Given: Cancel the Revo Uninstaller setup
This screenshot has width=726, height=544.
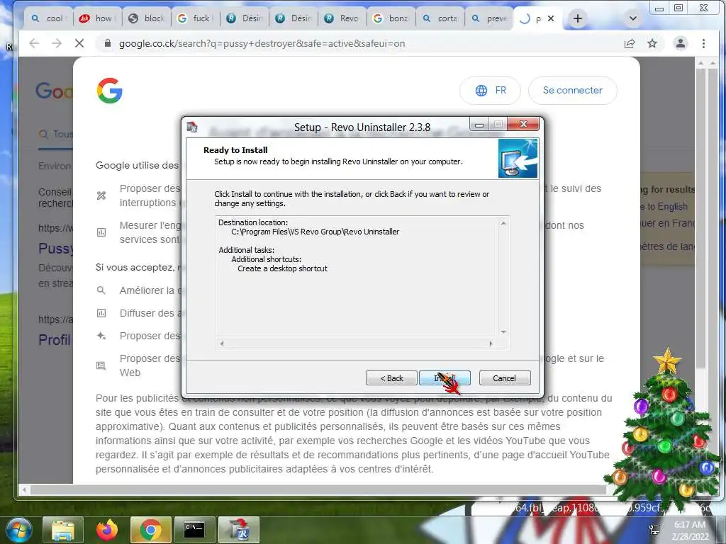Looking at the screenshot, I should coord(505,378).
